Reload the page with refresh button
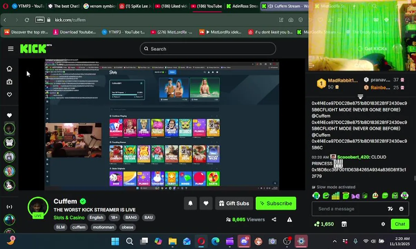This screenshot has height=249, width=416. coord(27,20)
